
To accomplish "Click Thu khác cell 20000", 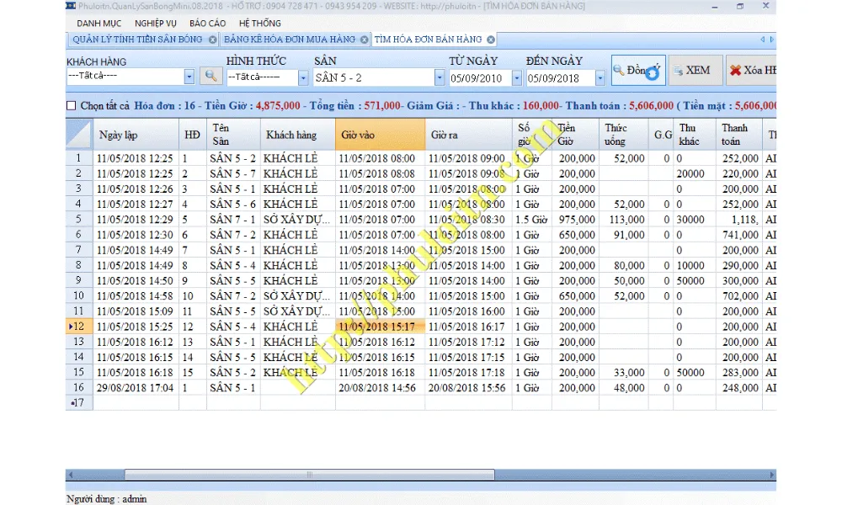I will (x=695, y=174).
